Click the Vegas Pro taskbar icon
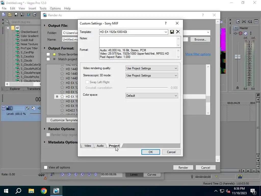Screen dimensions: 261x196 [x=56, y=191]
